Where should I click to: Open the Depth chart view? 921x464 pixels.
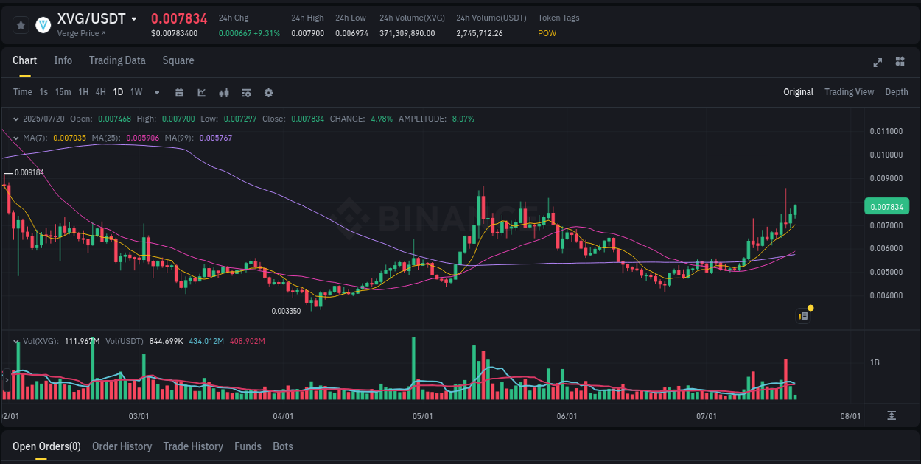point(896,92)
